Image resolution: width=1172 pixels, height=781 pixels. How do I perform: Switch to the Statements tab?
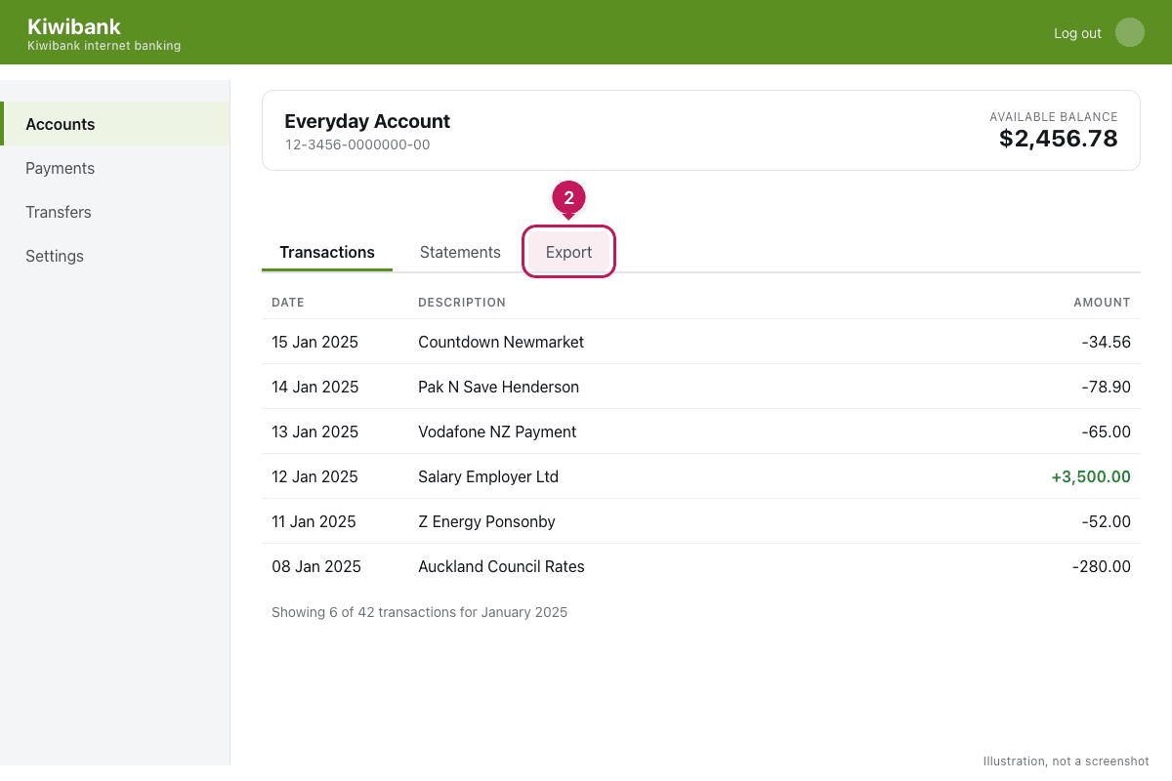tap(460, 252)
